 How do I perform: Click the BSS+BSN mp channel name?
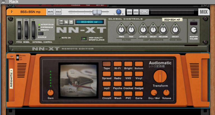click(x=31, y=12)
